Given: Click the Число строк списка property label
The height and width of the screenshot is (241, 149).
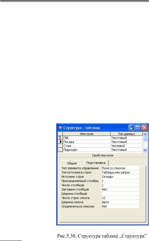Looking at the screenshot, I should coord(76,198).
